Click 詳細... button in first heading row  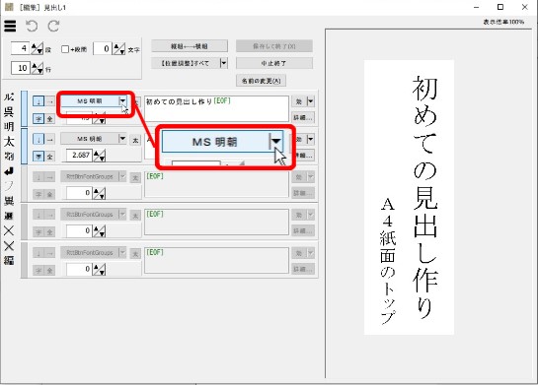pyautogui.click(x=303, y=118)
